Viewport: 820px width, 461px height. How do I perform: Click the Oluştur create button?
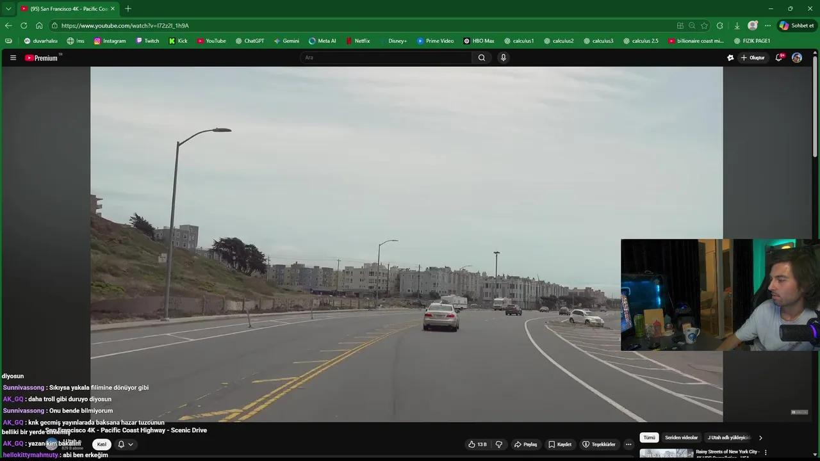[753, 58]
